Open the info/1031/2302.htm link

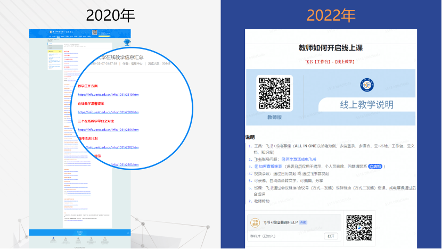tap(108, 147)
